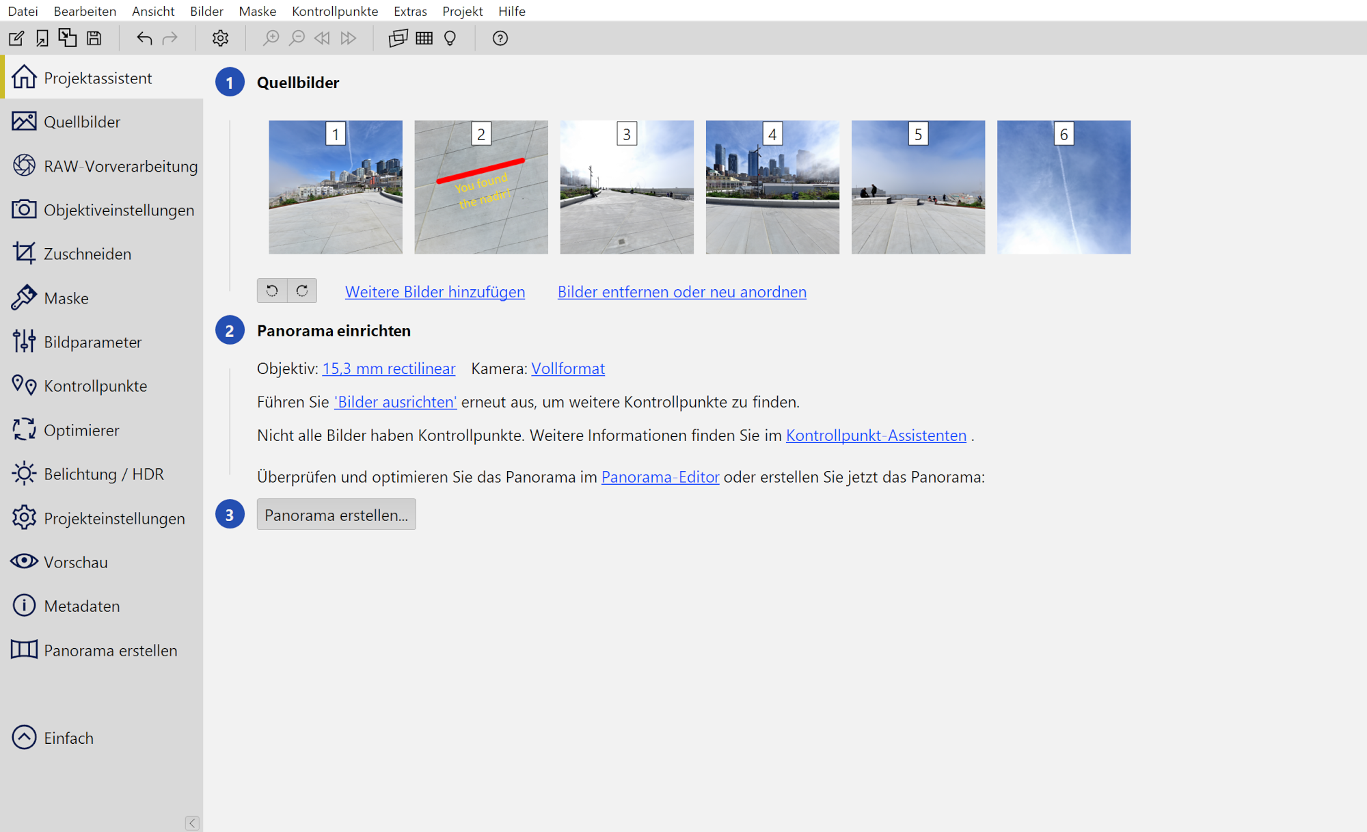Image resolution: width=1367 pixels, height=832 pixels.
Task: Click the fast-forward double-arrow icon
Action: pyautogui.click(x=348, y=38)
